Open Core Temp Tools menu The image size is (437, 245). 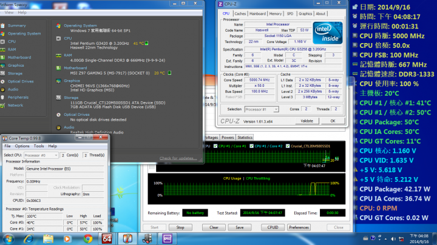point(39,146)
